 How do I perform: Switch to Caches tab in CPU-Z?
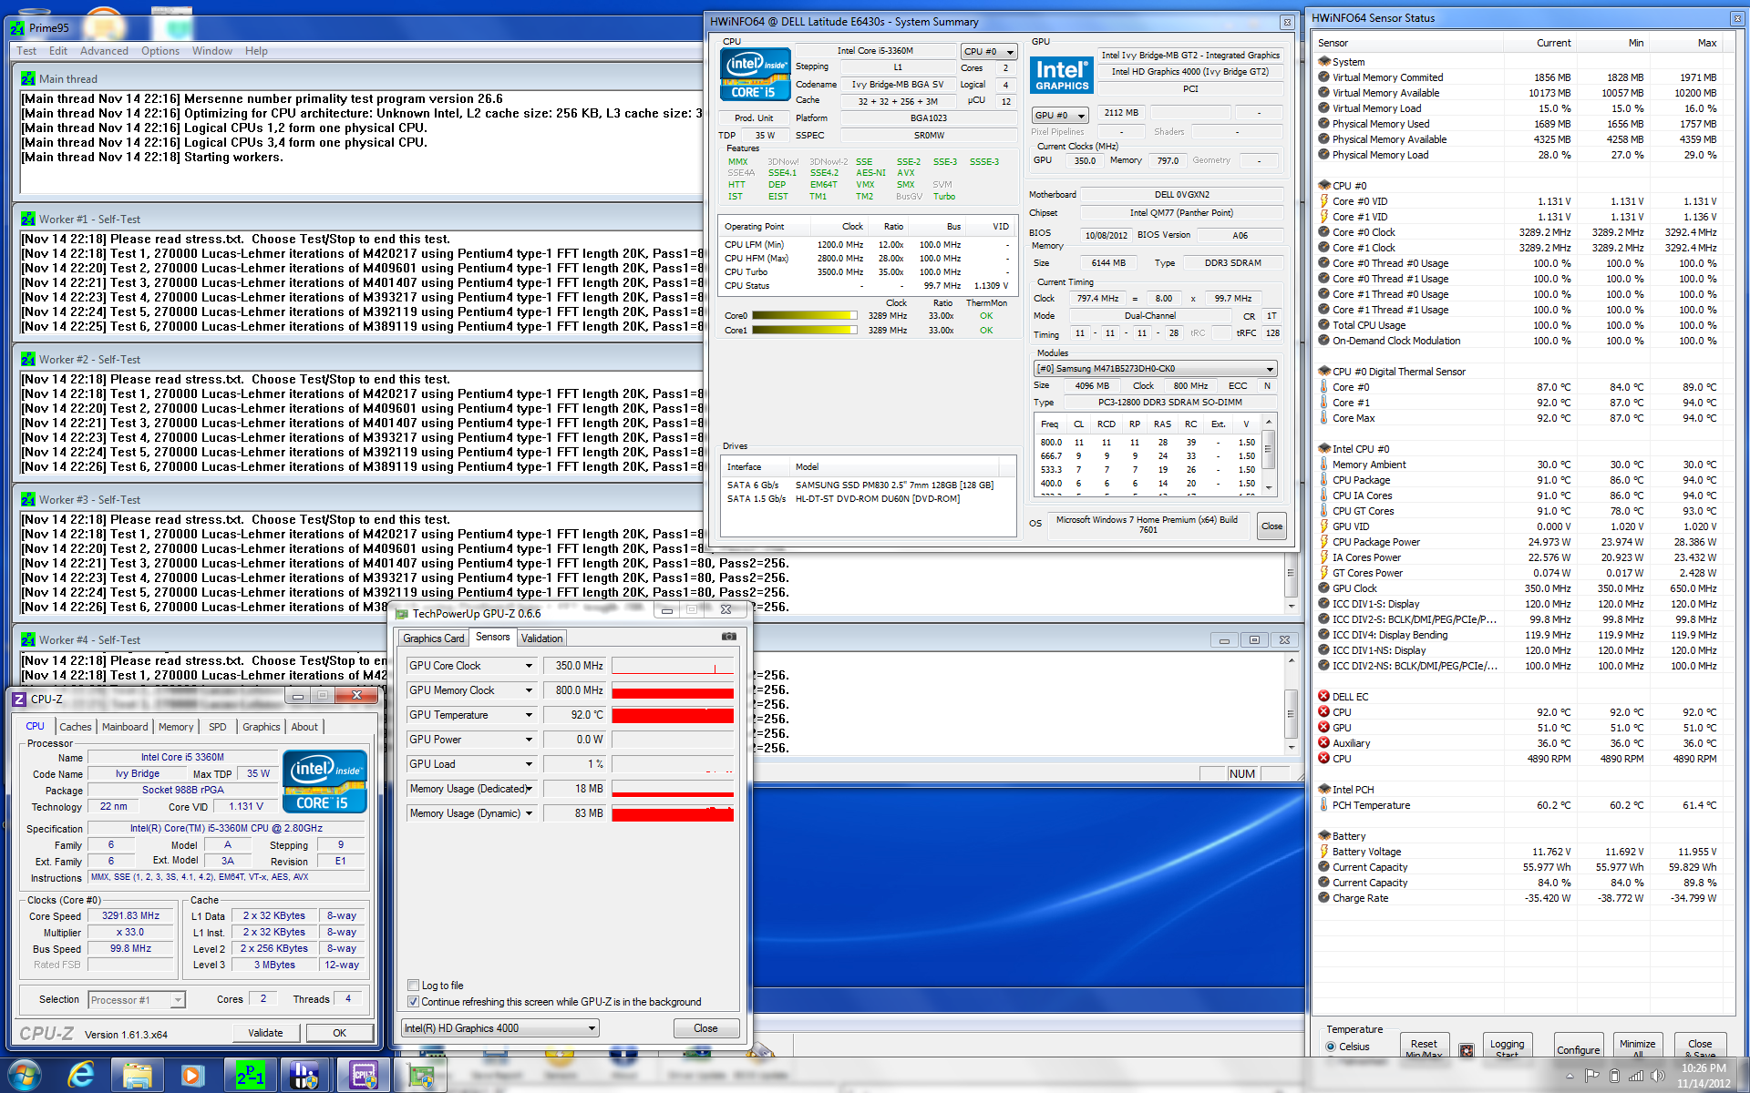[76, 727]
